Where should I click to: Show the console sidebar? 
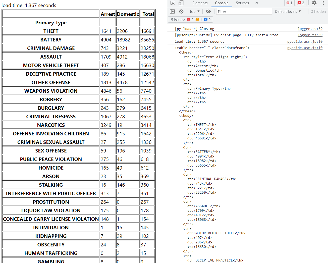pos(172,12)
